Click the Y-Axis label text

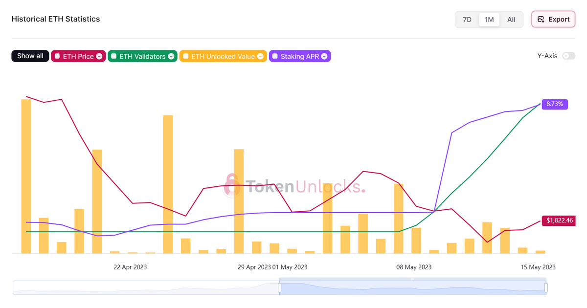point(547,56)
